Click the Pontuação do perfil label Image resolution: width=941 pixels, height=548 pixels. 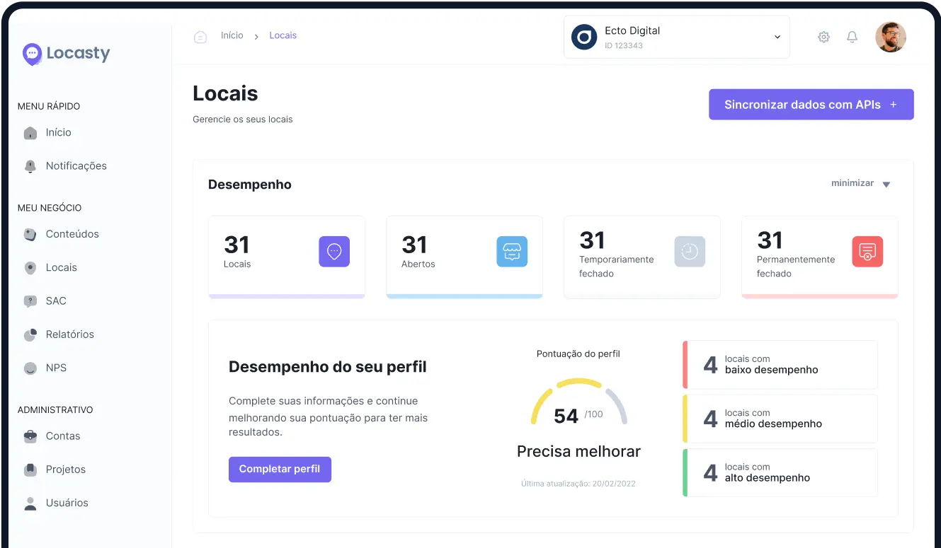(x=578, y=354)
